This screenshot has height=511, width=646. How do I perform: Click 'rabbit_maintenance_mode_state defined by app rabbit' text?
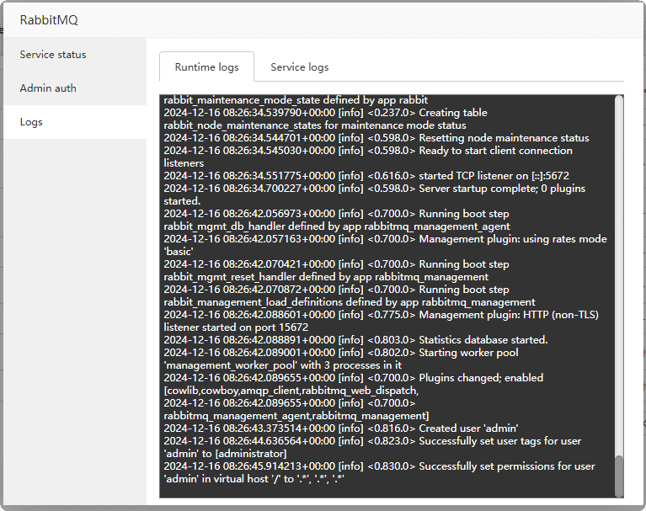point(296,100)
